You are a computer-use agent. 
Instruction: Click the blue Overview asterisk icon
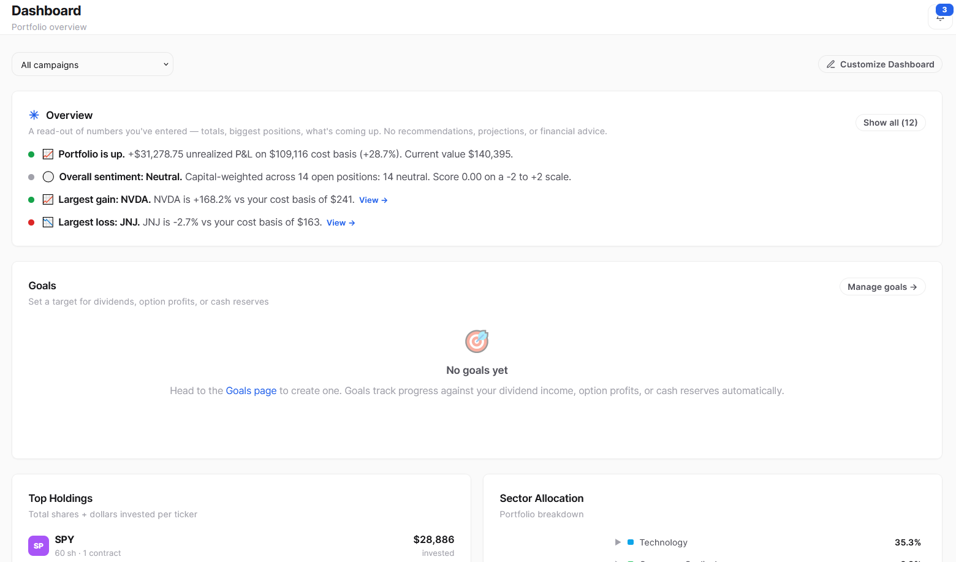34,115
